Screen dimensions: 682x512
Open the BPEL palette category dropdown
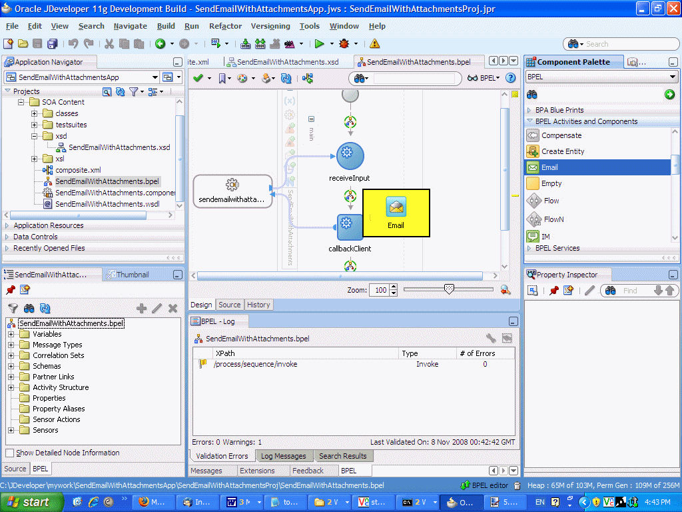pos(673,77)
